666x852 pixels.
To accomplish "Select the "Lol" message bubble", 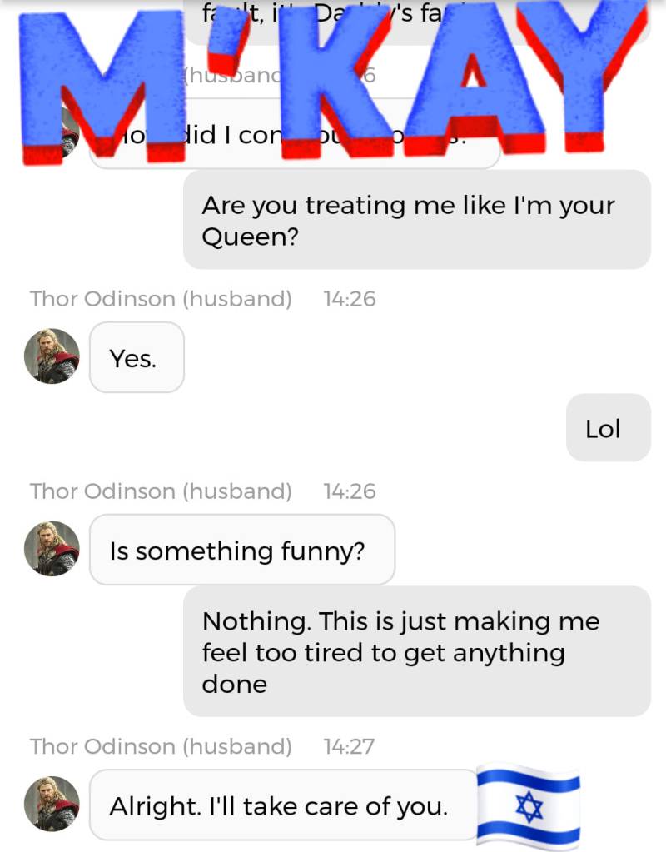I will click(x=609, y=428).
